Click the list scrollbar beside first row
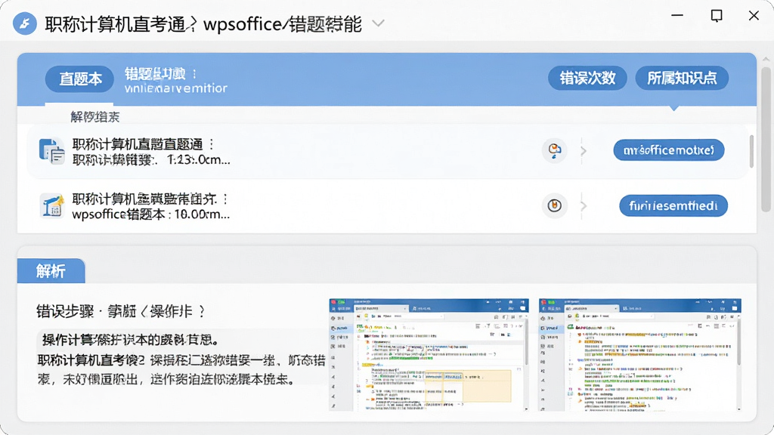This screenshot has width=774, height=435. click(751, 151)
